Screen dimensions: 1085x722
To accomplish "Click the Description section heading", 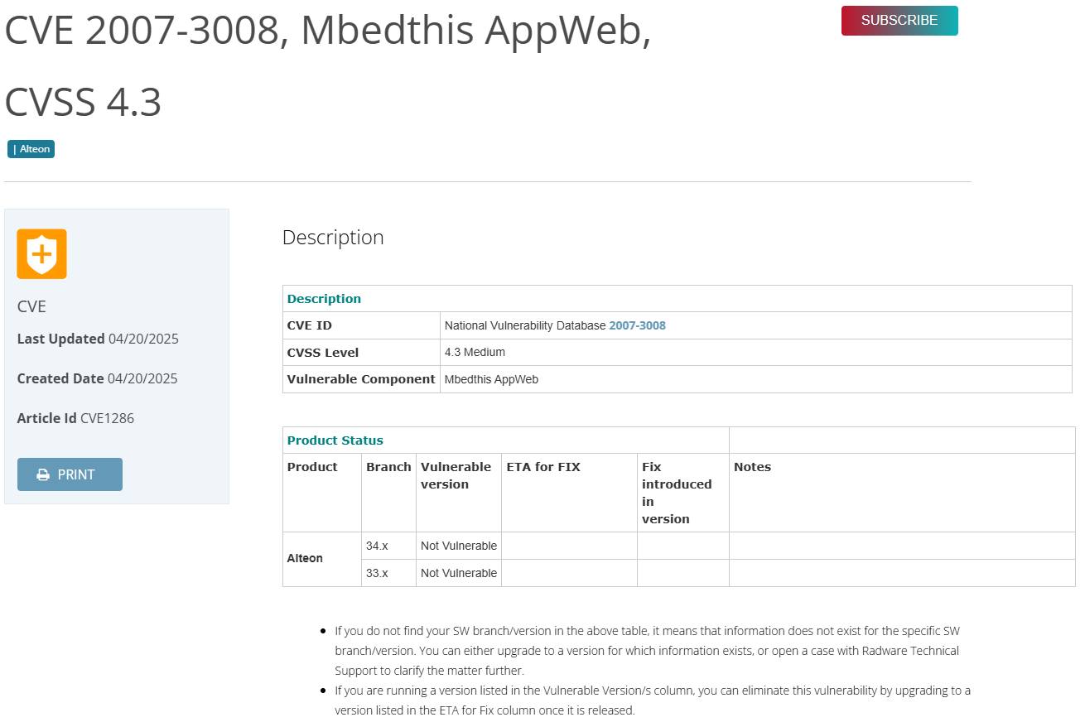I will click(x=333, y=238).
